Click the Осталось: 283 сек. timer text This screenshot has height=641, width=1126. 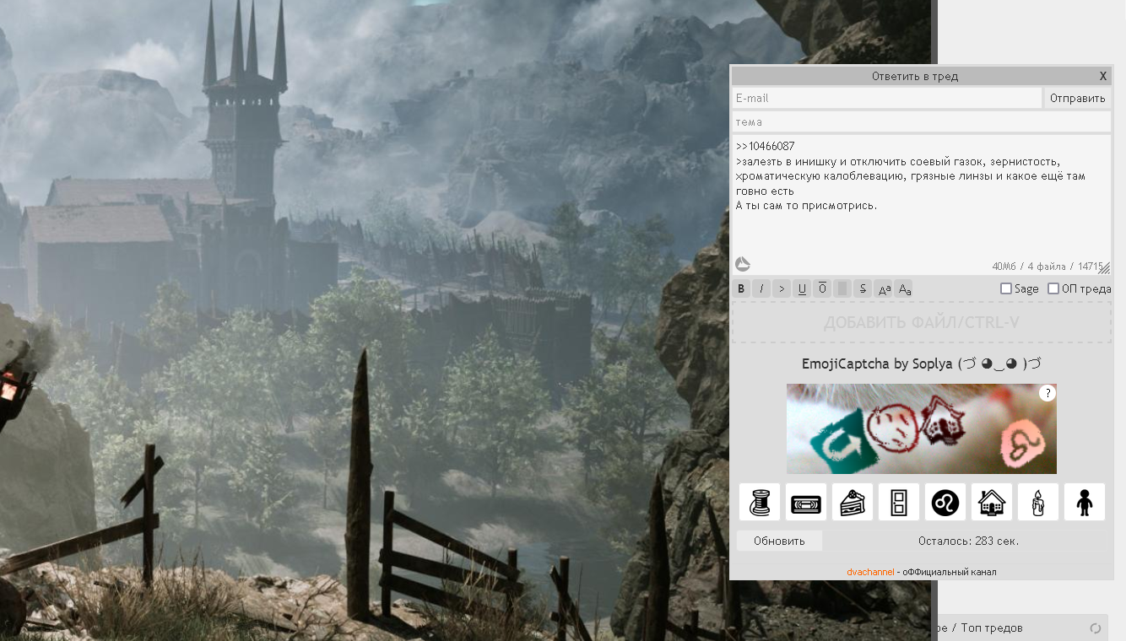968,541
